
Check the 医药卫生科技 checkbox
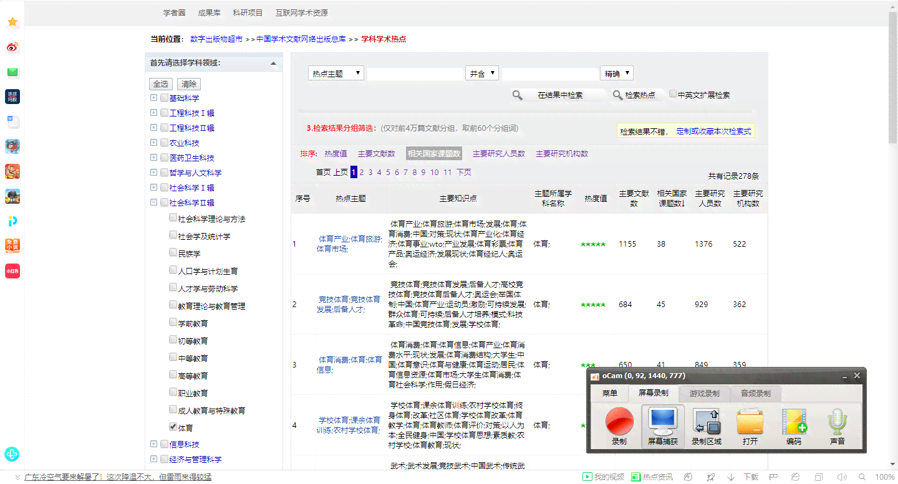(x=164, y=158)
